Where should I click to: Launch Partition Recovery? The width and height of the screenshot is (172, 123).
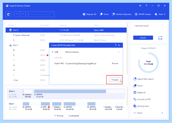tap(122, 14)
